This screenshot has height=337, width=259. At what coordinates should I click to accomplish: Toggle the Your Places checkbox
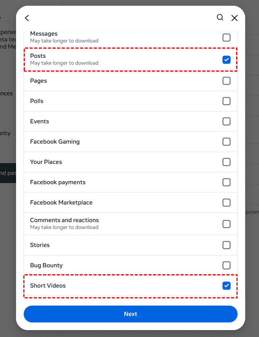tap(227, 162)
